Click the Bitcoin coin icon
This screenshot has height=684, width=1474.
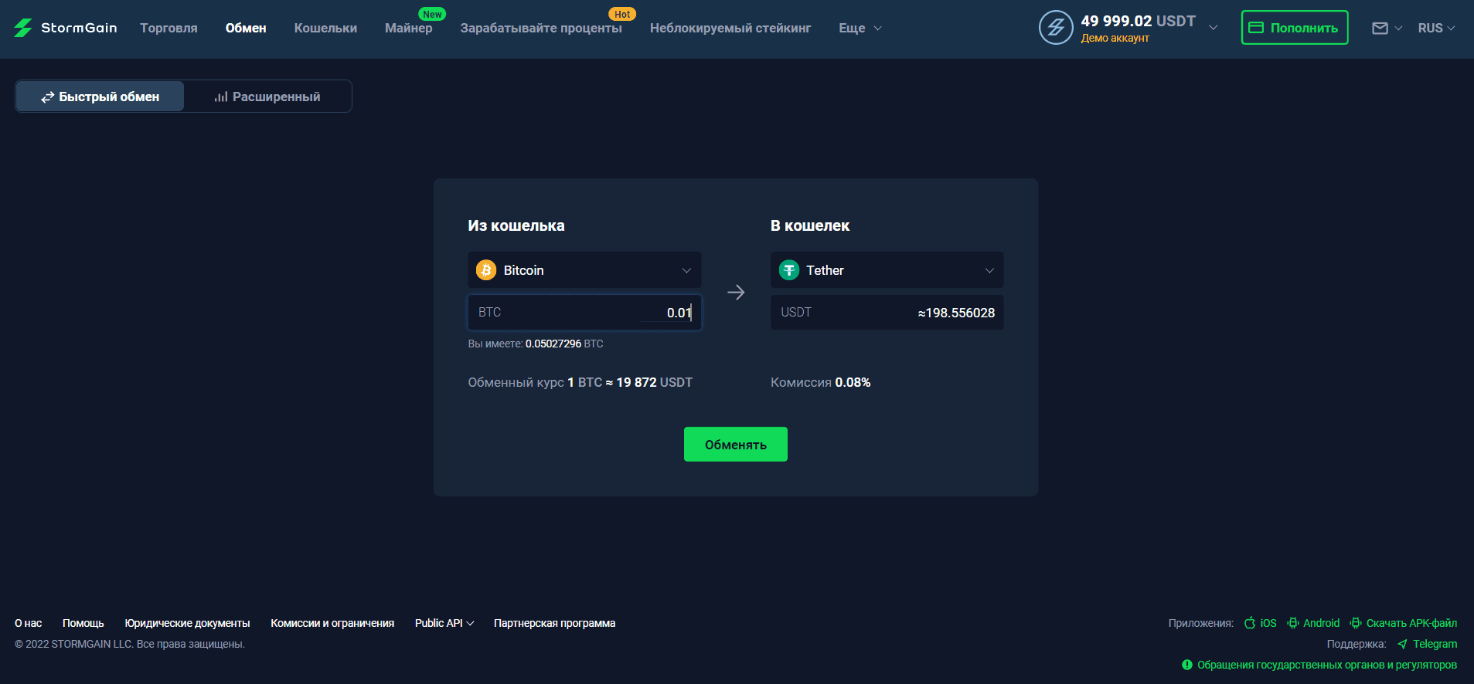tap(486, 270)
